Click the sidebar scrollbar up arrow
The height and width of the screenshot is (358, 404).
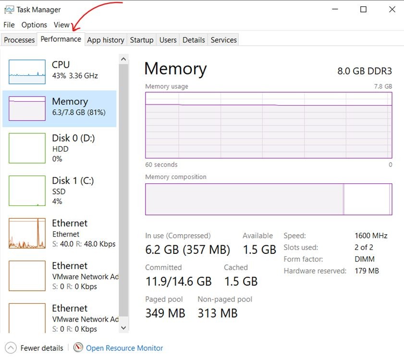(x=123, y=59)
